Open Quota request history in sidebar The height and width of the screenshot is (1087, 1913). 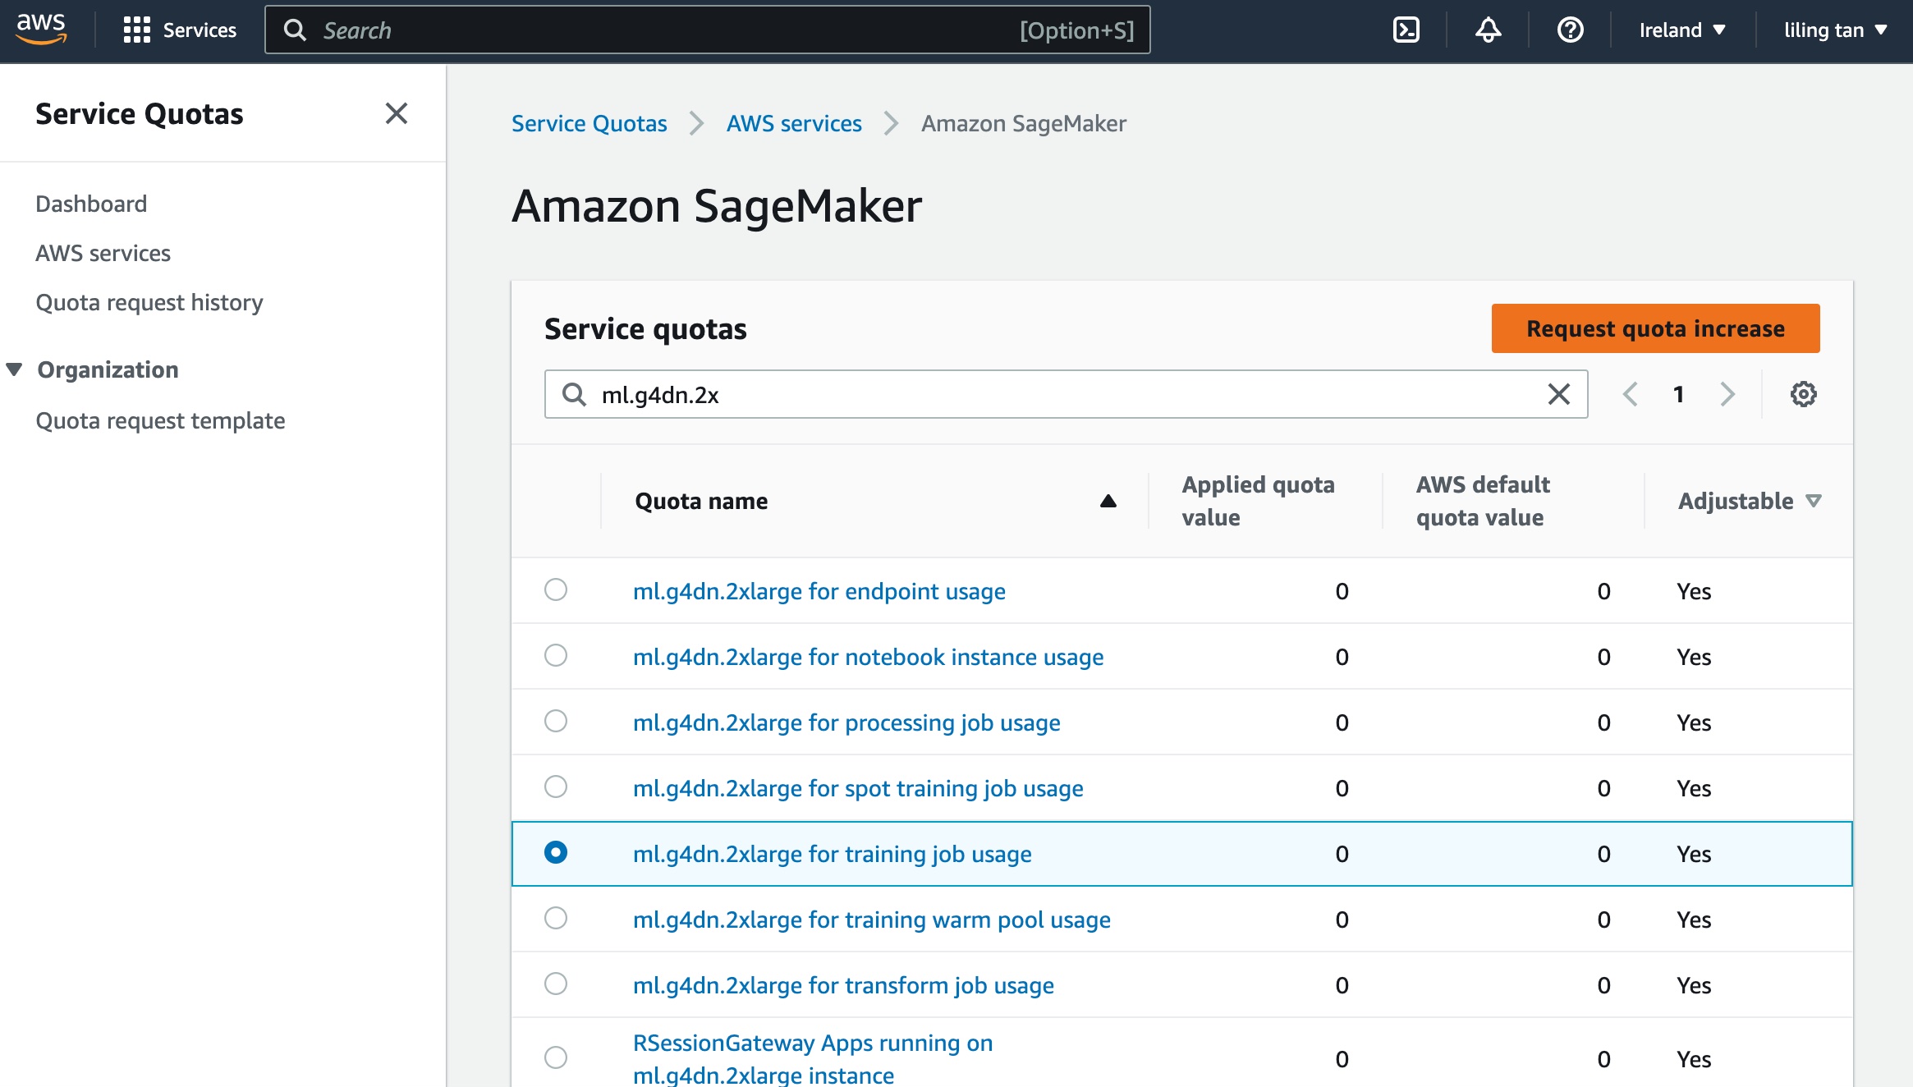(149, 302)
